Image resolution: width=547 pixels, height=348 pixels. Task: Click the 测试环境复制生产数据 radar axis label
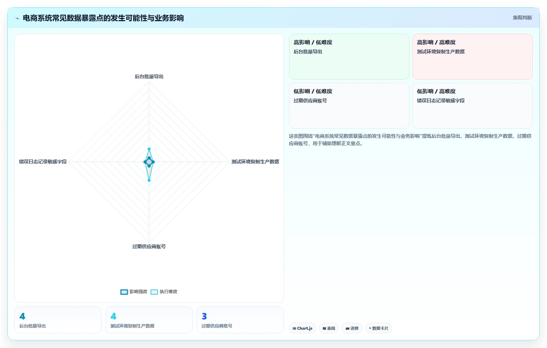(x=255, y=162)
